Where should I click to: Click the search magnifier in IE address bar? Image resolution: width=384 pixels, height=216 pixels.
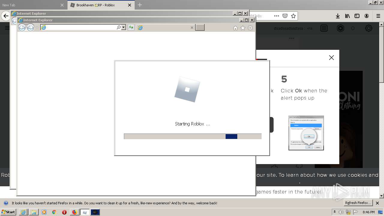coord(118,28)
